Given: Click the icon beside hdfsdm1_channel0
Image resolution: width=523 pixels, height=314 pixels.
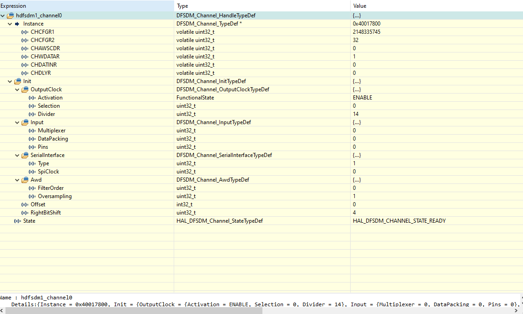Looking at the screenshot, I should click(x=9, y=15).
